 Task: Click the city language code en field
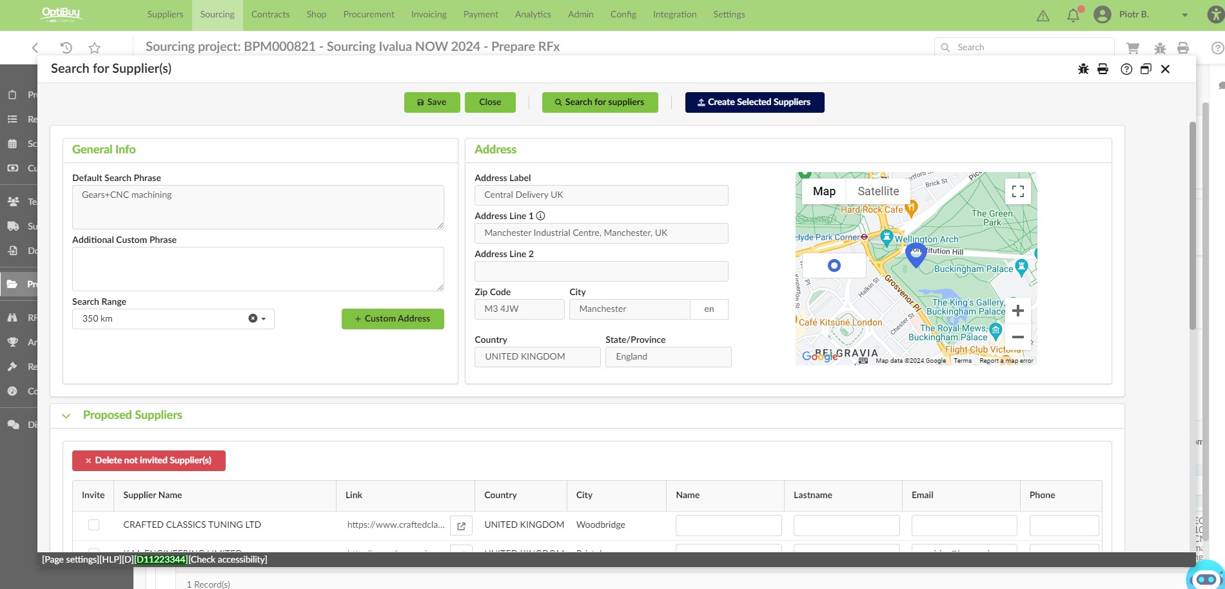[709, 309]
